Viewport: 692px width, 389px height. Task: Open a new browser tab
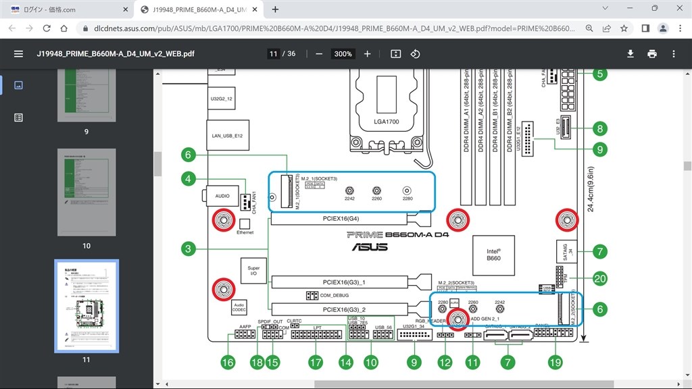(275, 9)
